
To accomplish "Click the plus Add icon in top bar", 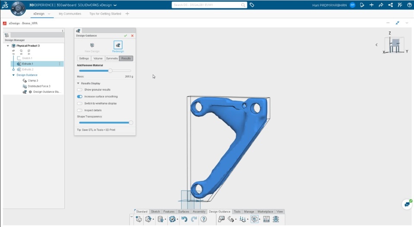I will [371, 5].
